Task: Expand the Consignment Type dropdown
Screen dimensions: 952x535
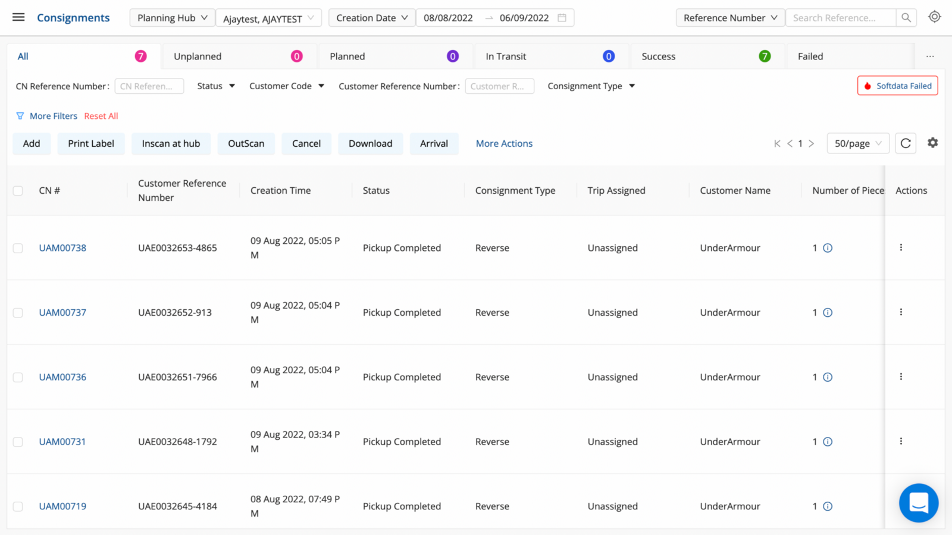Action: tap(591, 86)
